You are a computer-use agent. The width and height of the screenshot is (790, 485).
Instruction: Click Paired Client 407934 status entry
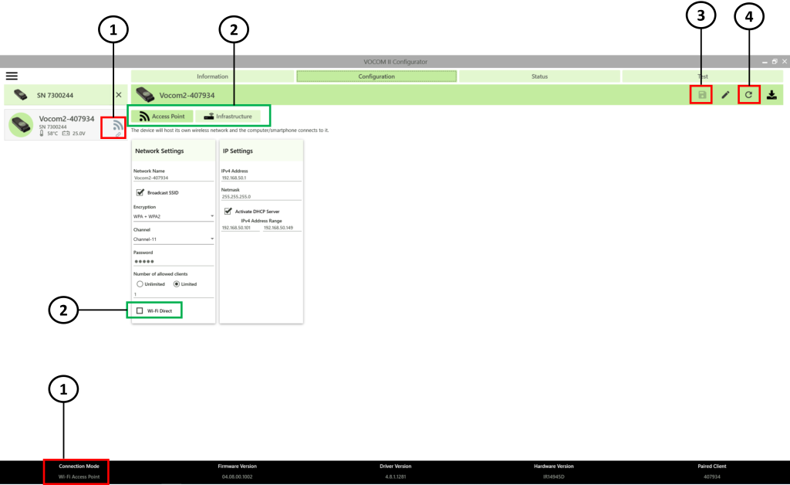[712, 471]
